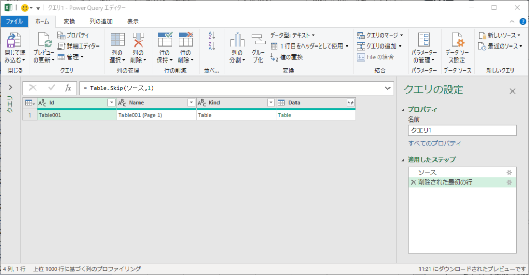Click the グループ化 (Group By) icon
This screenshot has width=529, height=275.
(x=258, y=40)
